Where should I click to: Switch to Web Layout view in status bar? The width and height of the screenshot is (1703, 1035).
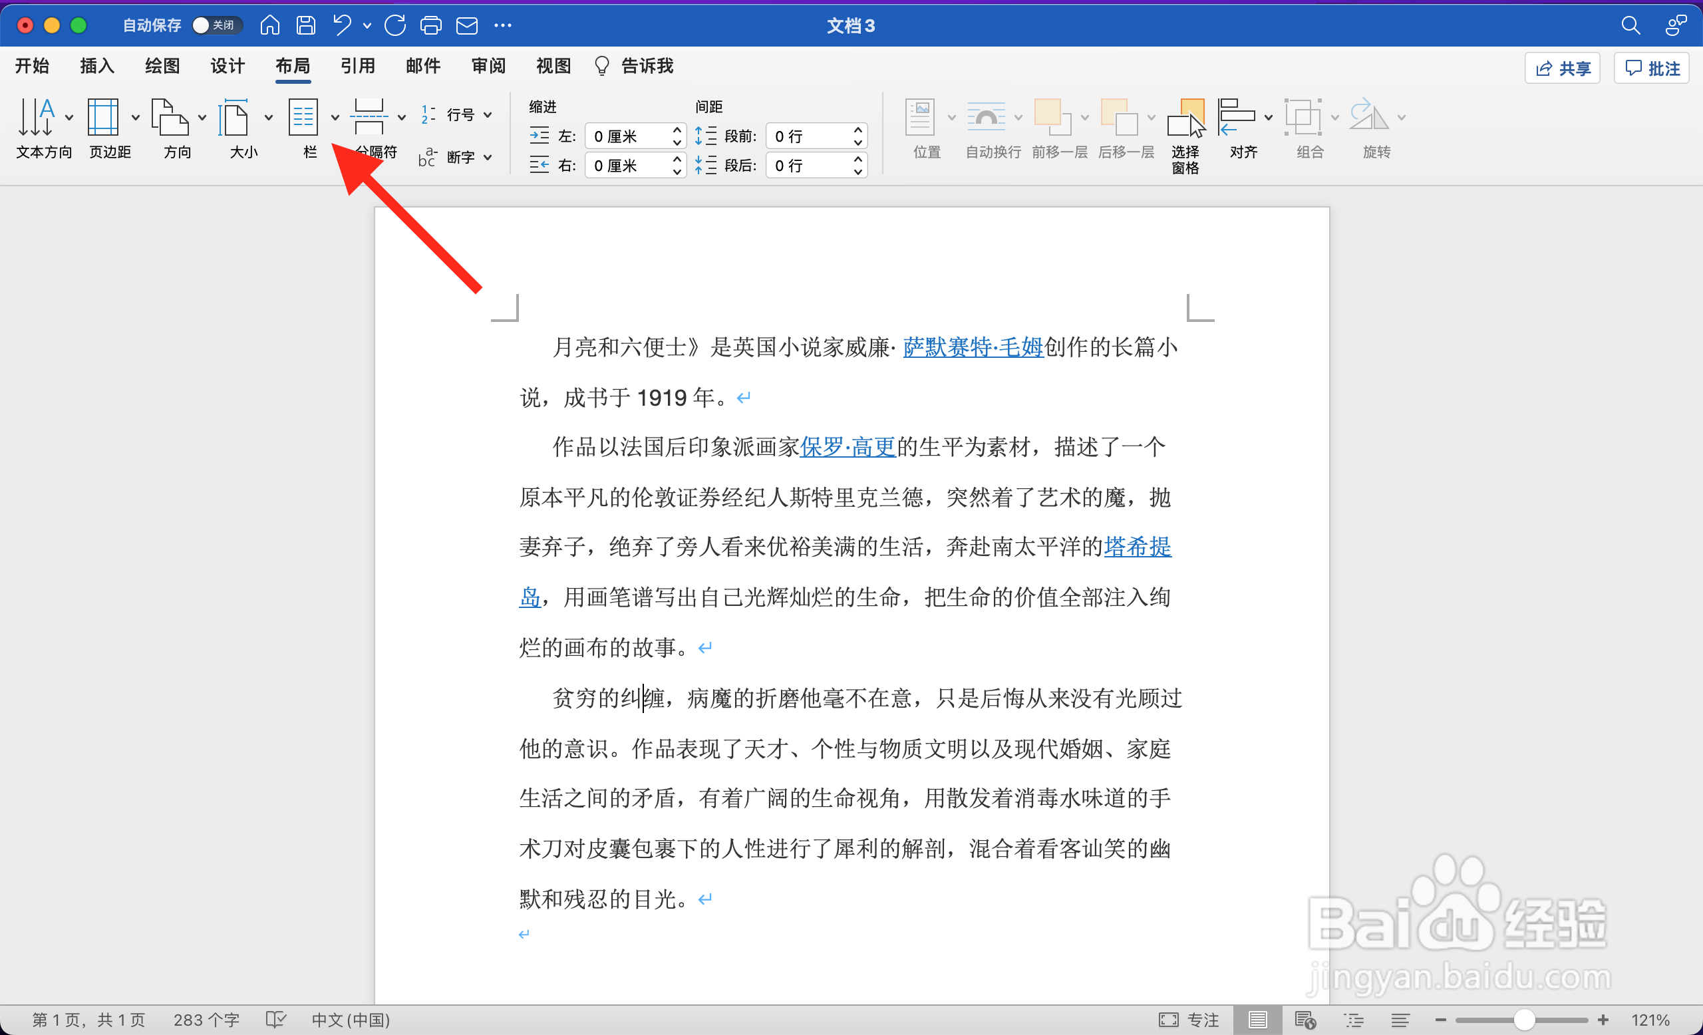(1306, 1020)
